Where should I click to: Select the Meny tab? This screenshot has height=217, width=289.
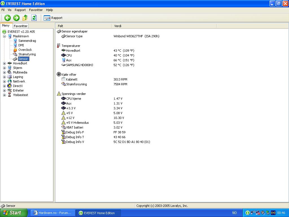point(6,26)
